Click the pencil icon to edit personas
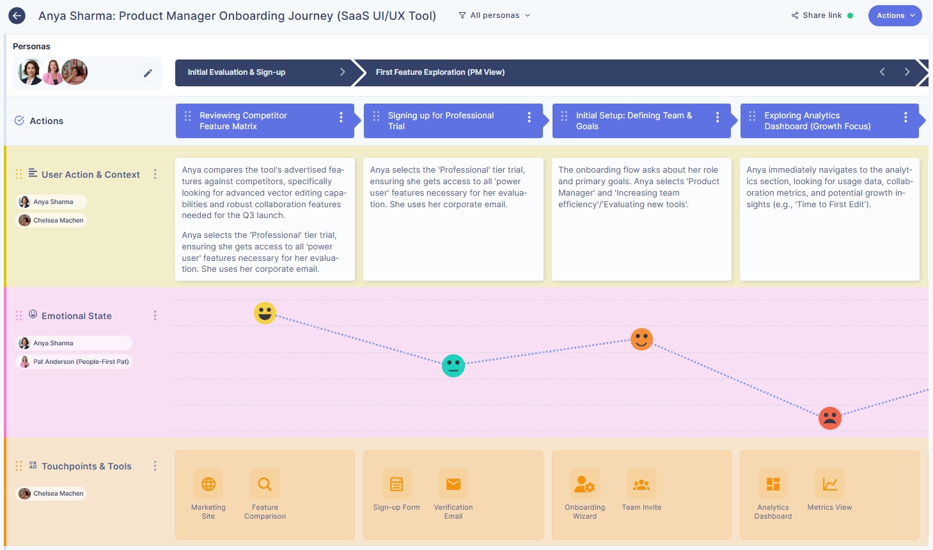This screenshot has height=550, width=933. (148, 73)
